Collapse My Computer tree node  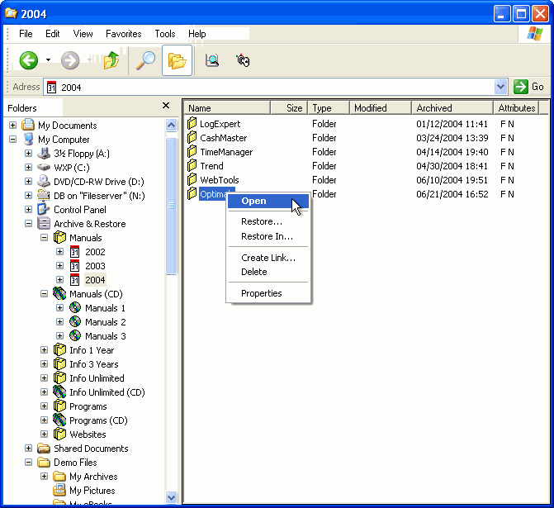12,140
